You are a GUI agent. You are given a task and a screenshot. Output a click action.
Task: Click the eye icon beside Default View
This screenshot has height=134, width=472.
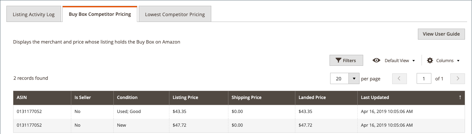[376, 60]
